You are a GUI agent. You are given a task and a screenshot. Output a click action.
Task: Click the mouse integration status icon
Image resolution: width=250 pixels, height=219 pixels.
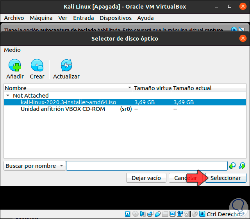[195, 214]
